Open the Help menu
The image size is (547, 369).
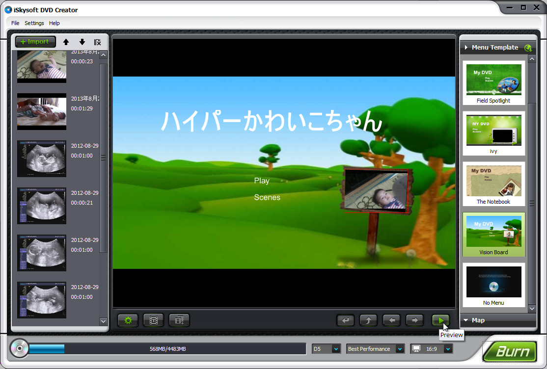click(54, 23)
